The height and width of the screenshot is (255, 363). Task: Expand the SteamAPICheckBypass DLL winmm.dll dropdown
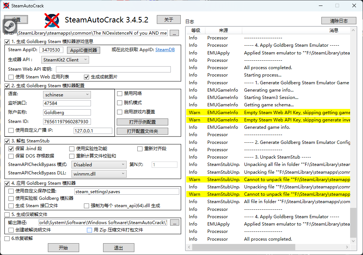[99, 174]
